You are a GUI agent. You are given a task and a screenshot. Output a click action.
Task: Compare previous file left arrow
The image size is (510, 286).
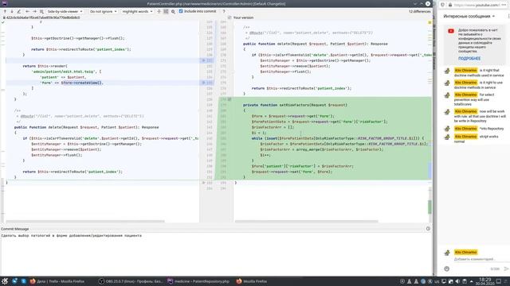click(27, 11)
